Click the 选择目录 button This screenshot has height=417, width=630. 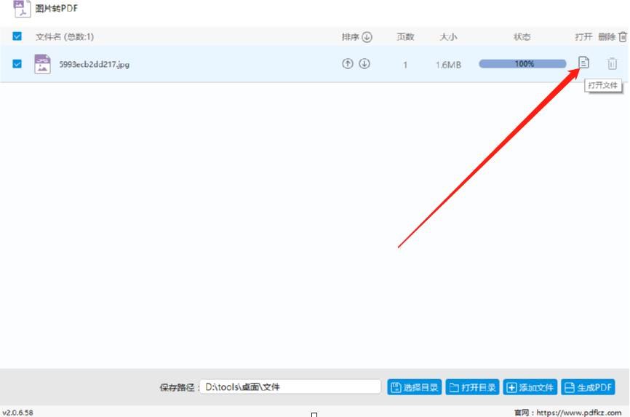414,387
